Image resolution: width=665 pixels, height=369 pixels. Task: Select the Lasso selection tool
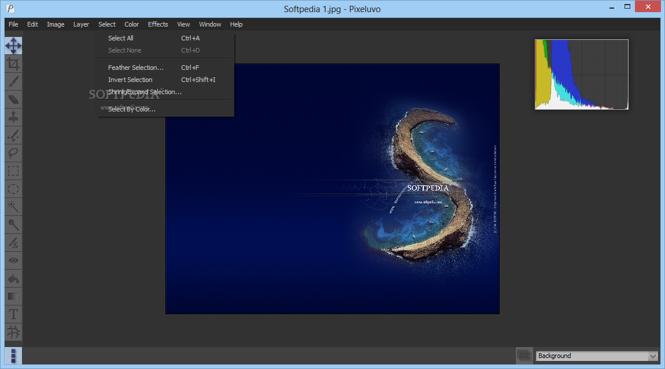tap(13, 153)
